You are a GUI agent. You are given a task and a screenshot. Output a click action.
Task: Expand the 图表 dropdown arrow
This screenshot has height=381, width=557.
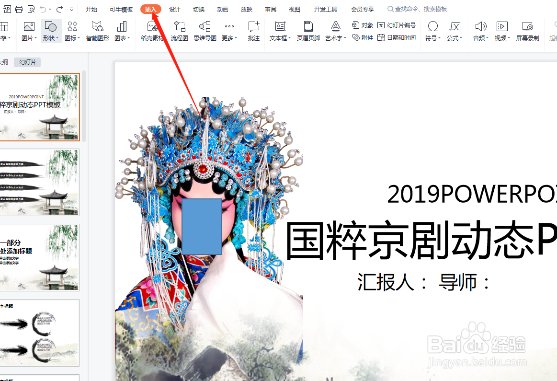[128, 38]
